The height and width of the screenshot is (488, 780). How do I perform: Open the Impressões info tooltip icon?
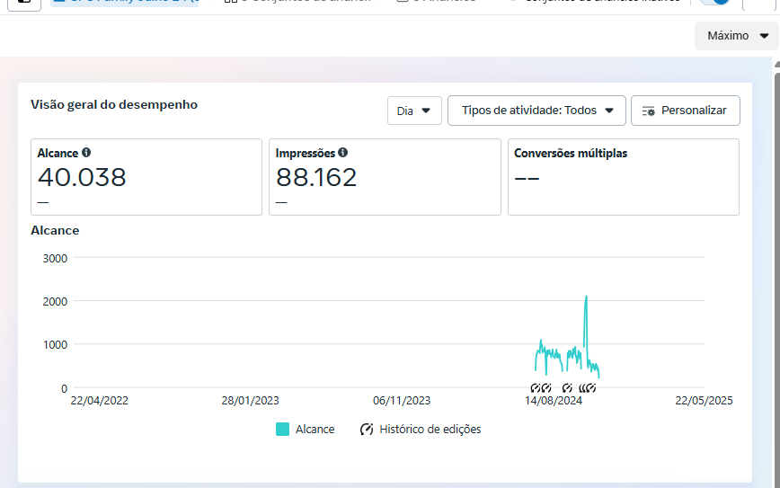pyautogui.click(x=342, y=153)
